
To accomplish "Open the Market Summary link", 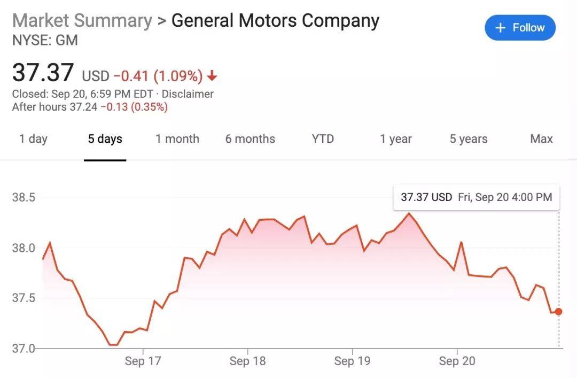I will point(82,21).
